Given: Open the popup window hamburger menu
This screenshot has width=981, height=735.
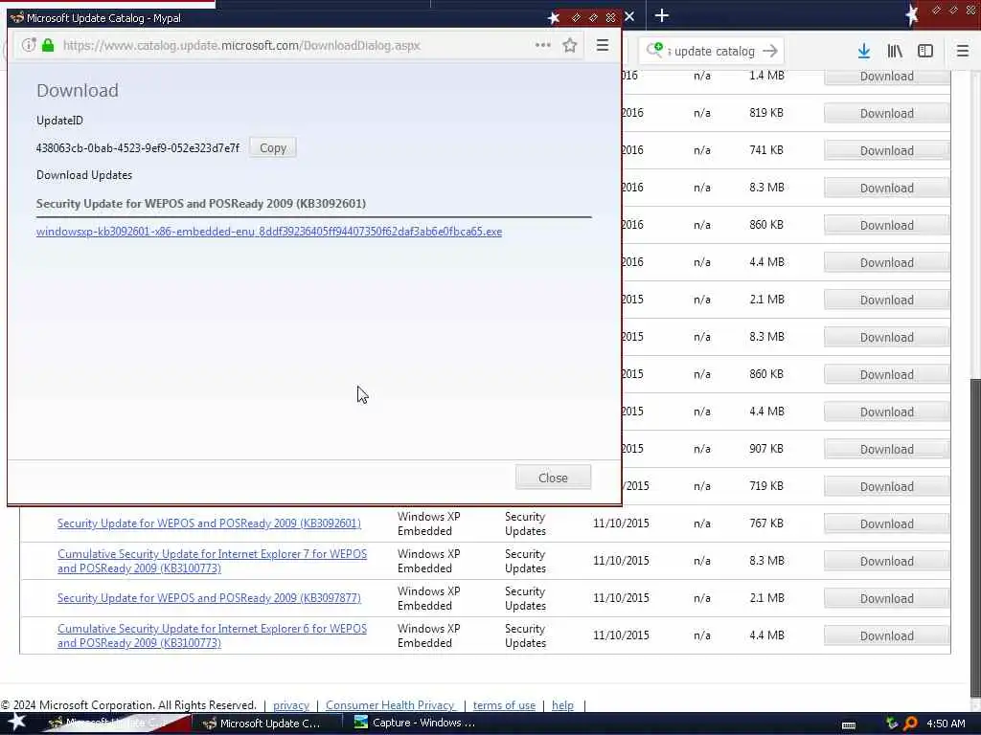Looking at the screenshot, I should [x=603, y=45].
